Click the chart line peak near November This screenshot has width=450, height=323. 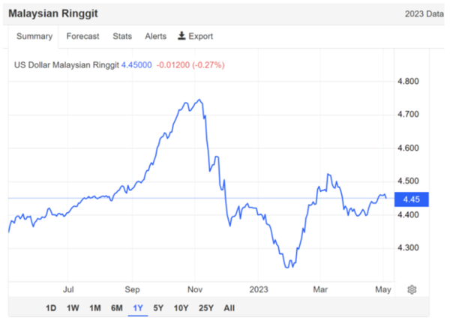[198, 100]
